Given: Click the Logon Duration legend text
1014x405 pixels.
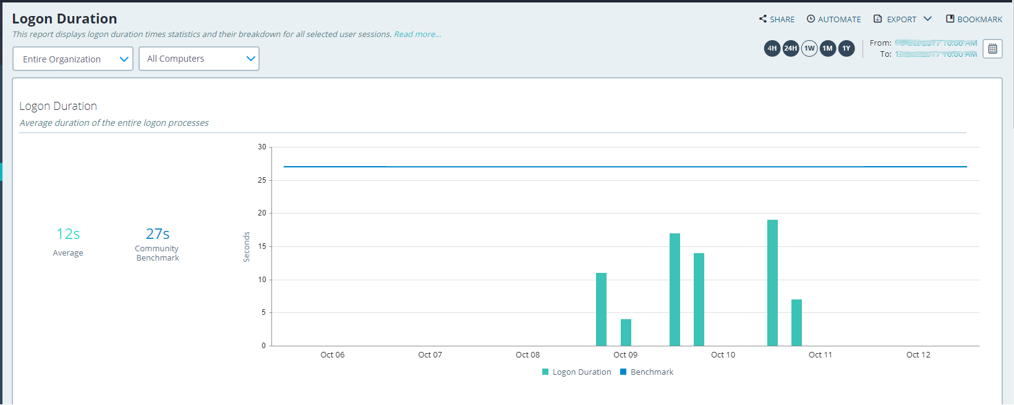Looking at the screenshot, I should (582, 372).
